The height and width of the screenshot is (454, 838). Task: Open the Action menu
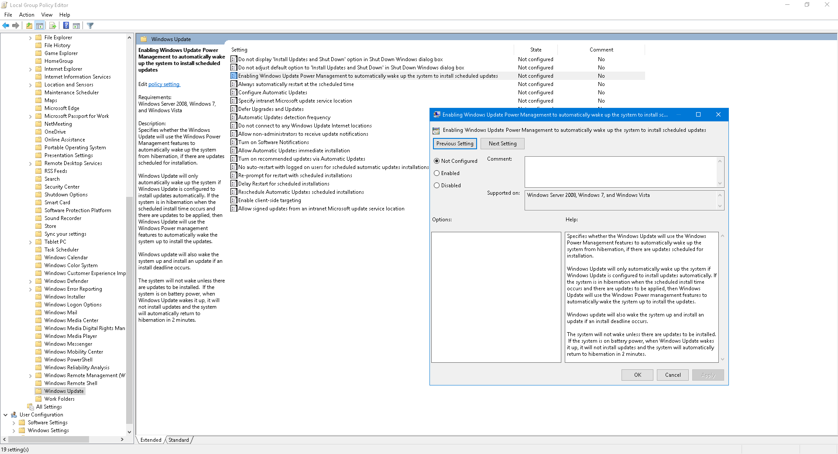click(27, 15)
